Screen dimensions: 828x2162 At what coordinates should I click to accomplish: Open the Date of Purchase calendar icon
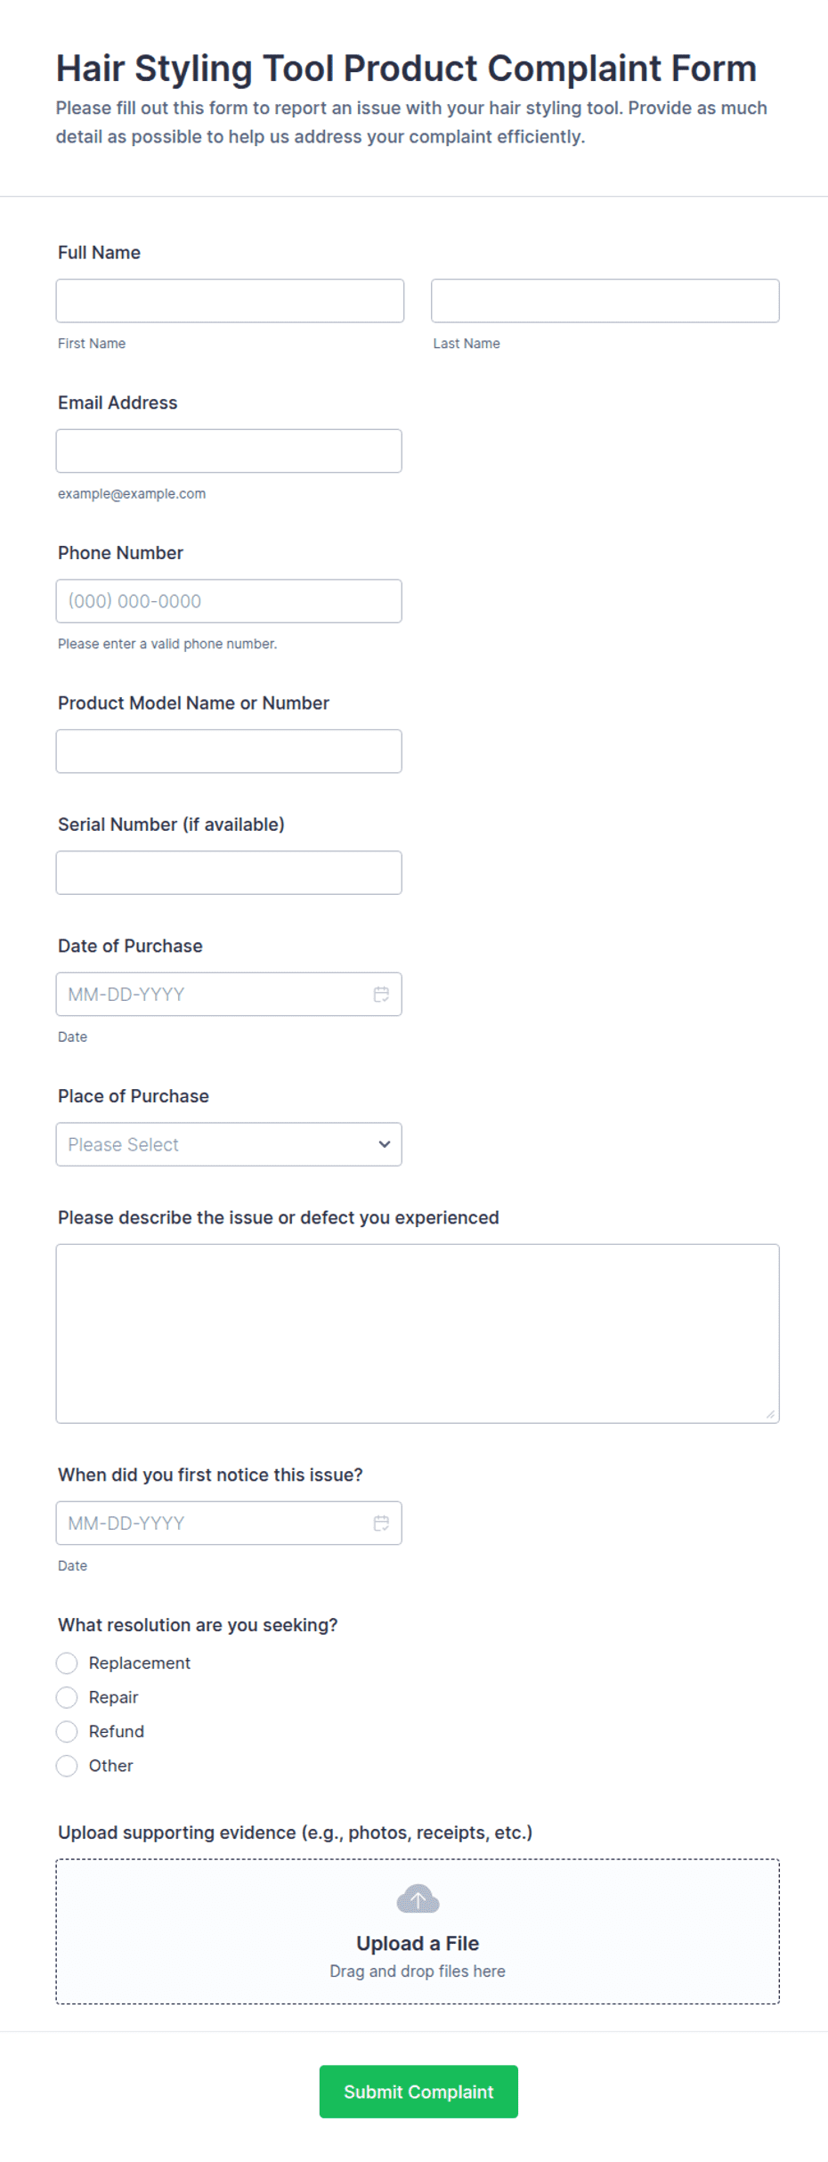click(381, 995)
